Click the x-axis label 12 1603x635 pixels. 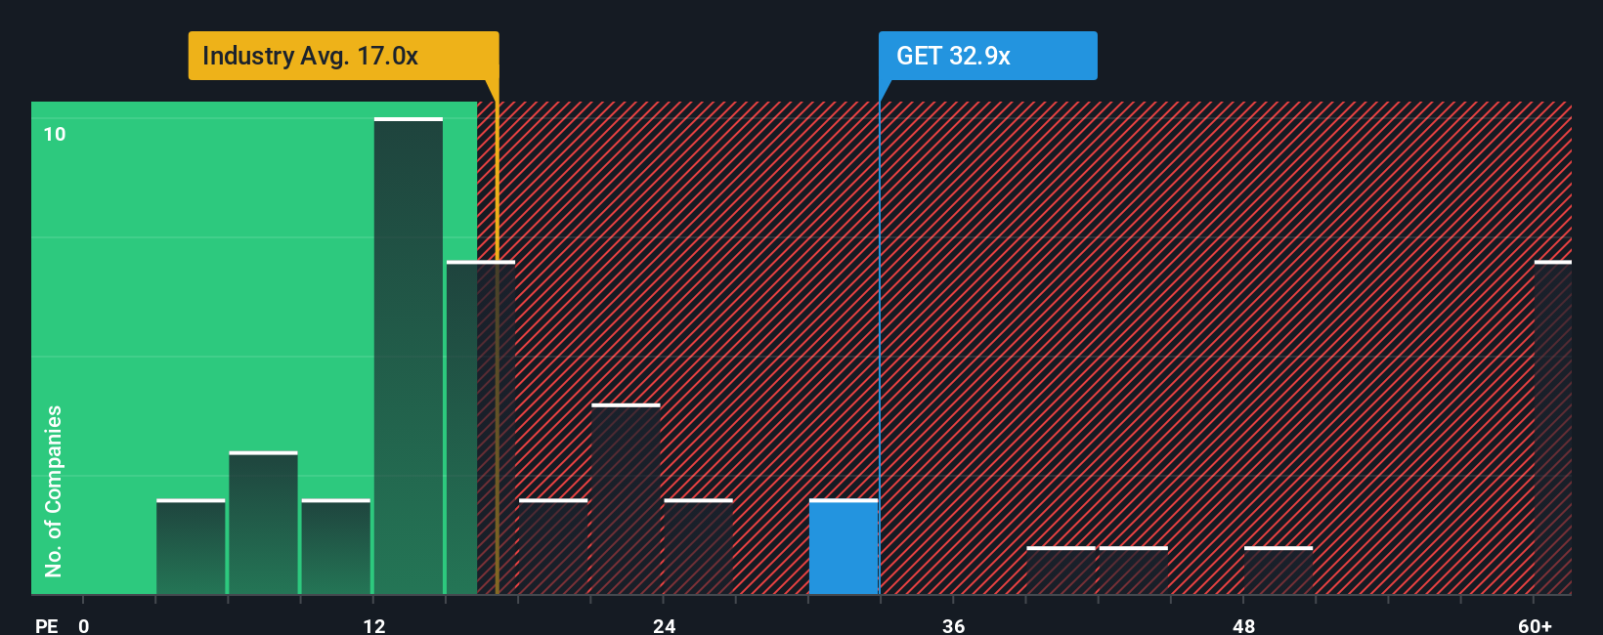pos(374,625)
